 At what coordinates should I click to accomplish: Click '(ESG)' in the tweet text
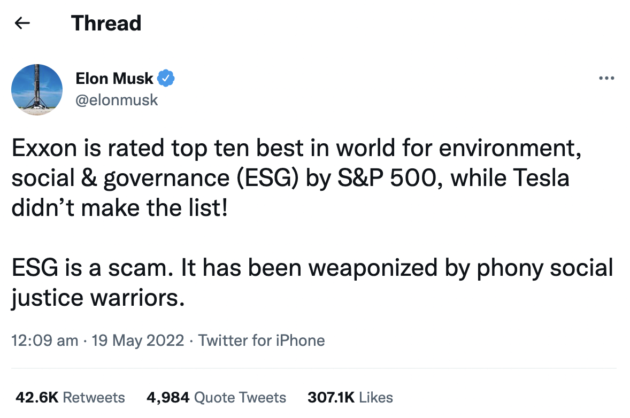coord(267,178)
